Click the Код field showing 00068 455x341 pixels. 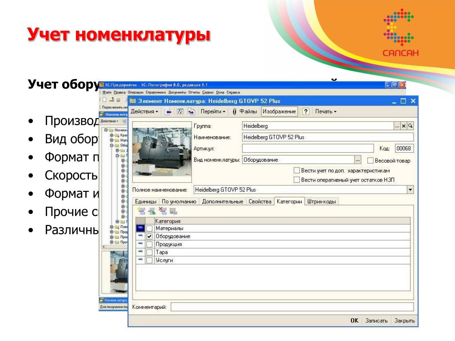click(403, 148)
